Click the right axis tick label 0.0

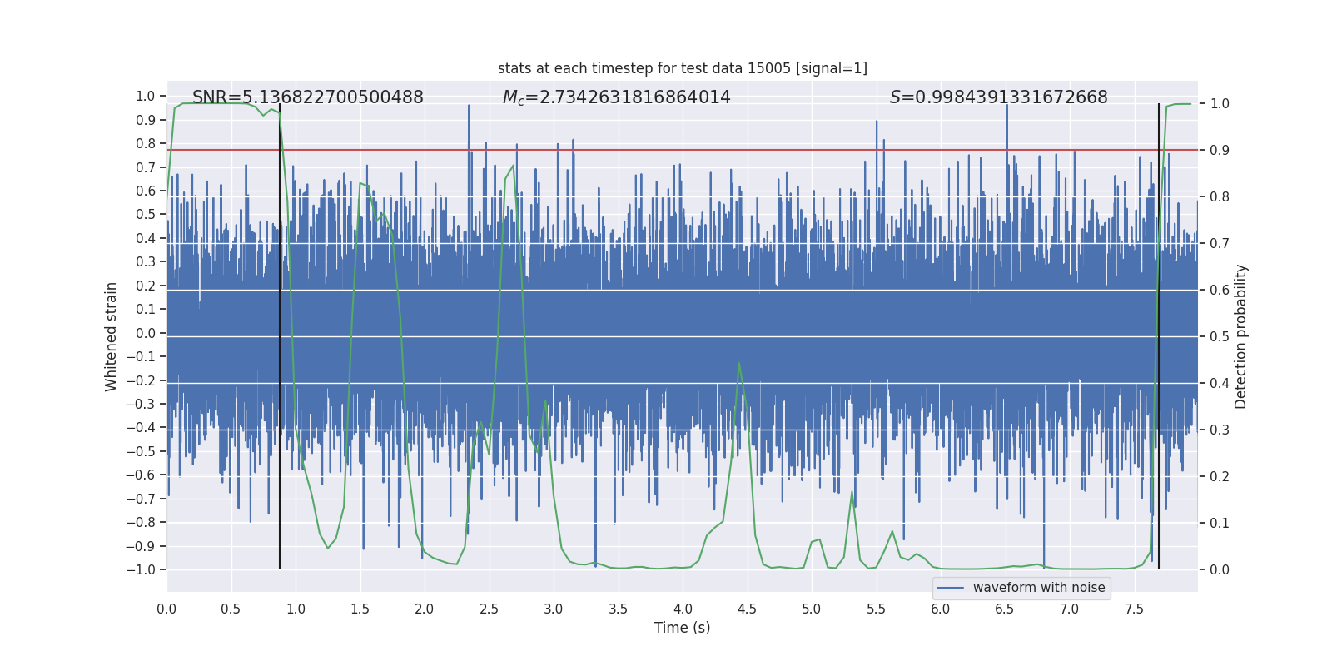(x=1220, y=569)
